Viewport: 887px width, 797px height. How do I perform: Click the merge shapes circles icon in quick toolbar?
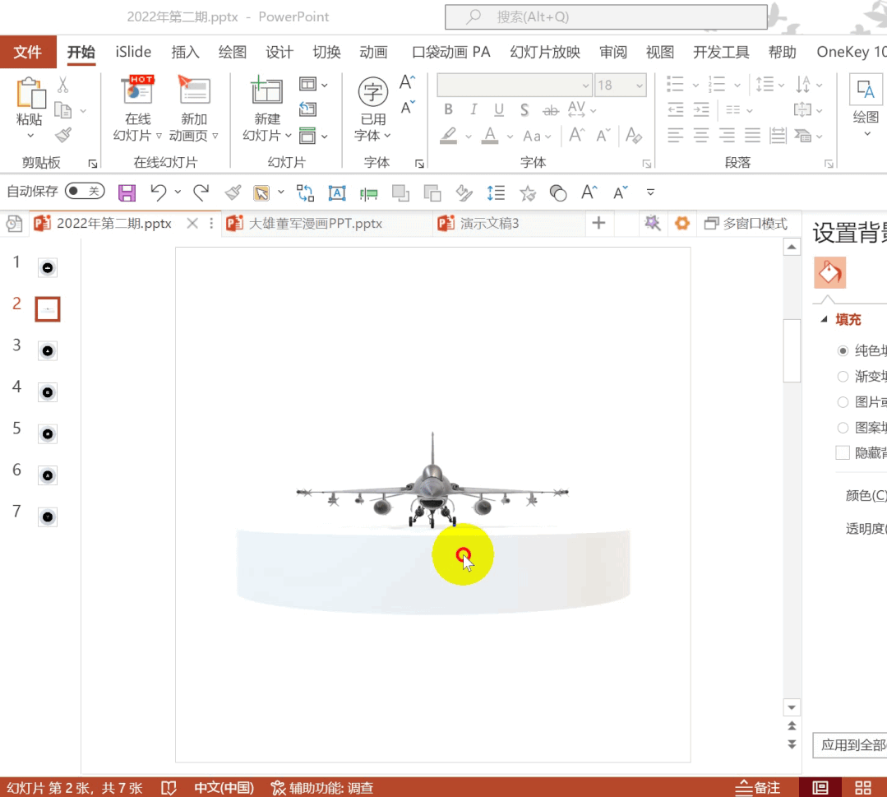[558, 193]
